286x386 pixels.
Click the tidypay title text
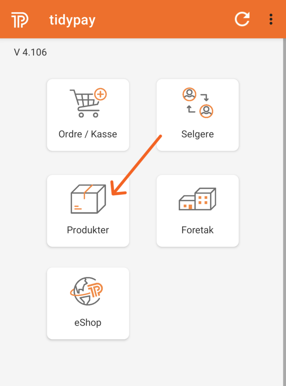[72, 20]
